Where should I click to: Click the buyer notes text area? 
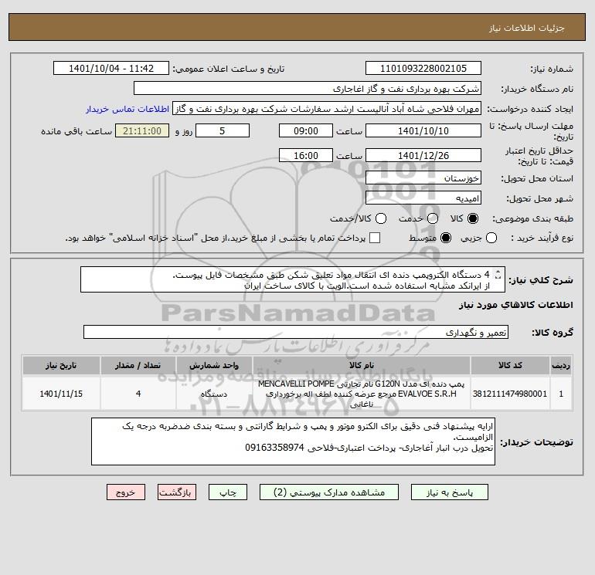[x=293, y=441]
